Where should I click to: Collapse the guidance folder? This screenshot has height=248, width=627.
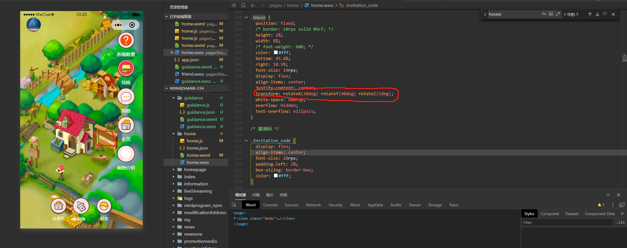173,98
